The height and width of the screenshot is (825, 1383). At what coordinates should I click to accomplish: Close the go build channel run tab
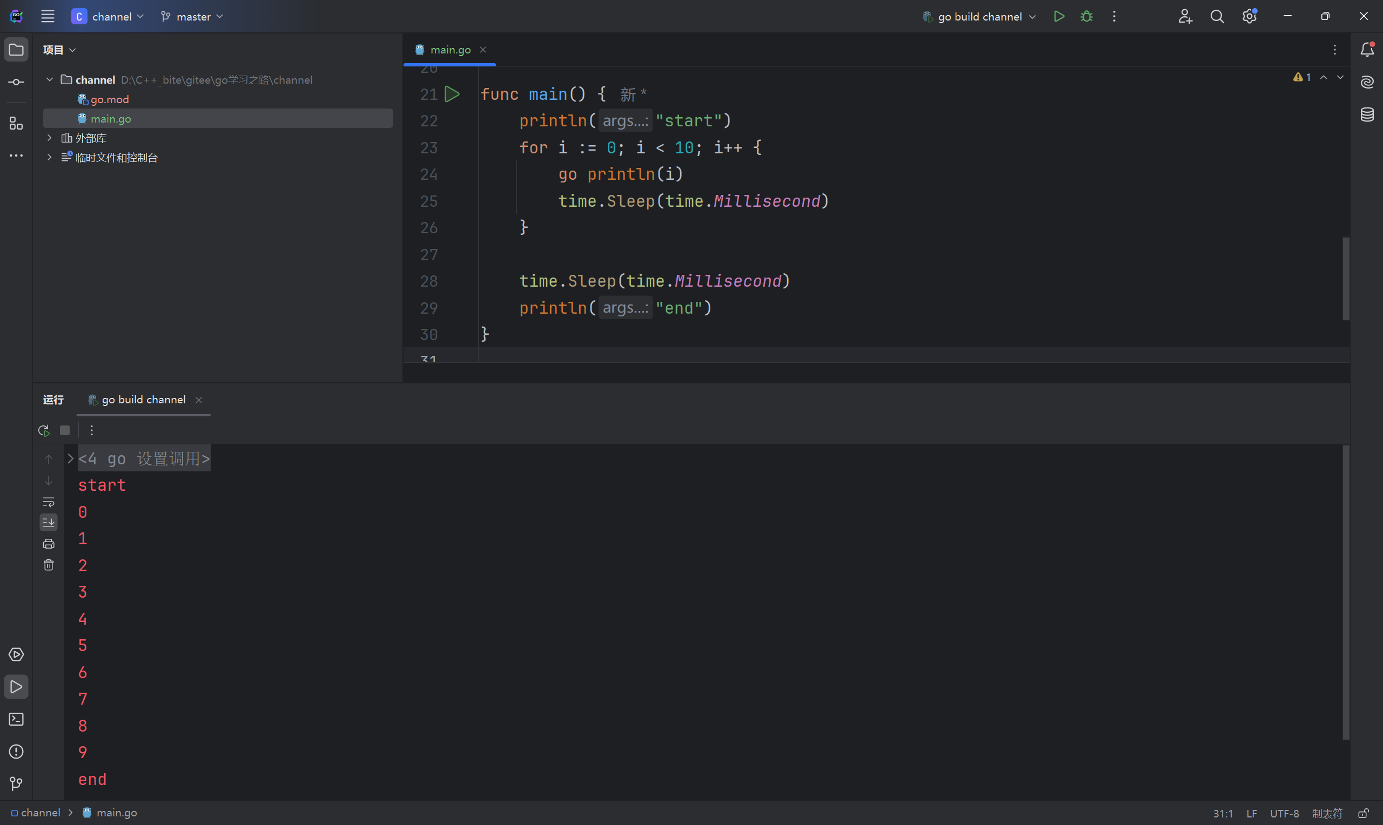click(x=198, y=400)
